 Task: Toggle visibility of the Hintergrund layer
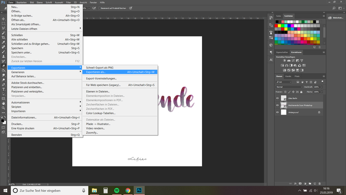(278, 112)
